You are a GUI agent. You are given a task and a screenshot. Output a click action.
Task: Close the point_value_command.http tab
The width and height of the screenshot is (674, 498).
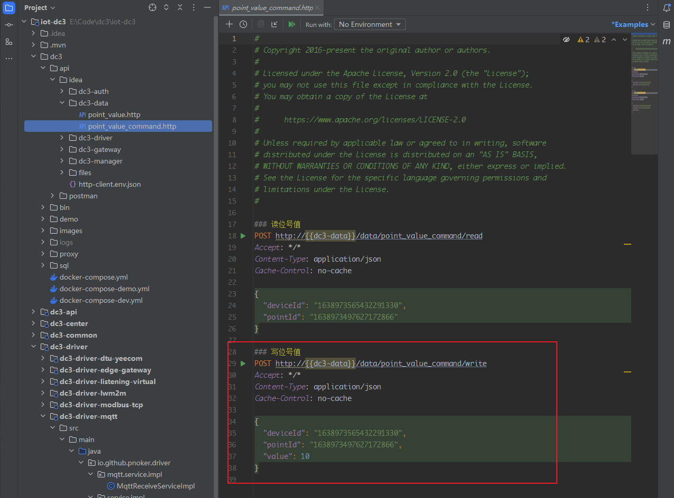(318, 8)
